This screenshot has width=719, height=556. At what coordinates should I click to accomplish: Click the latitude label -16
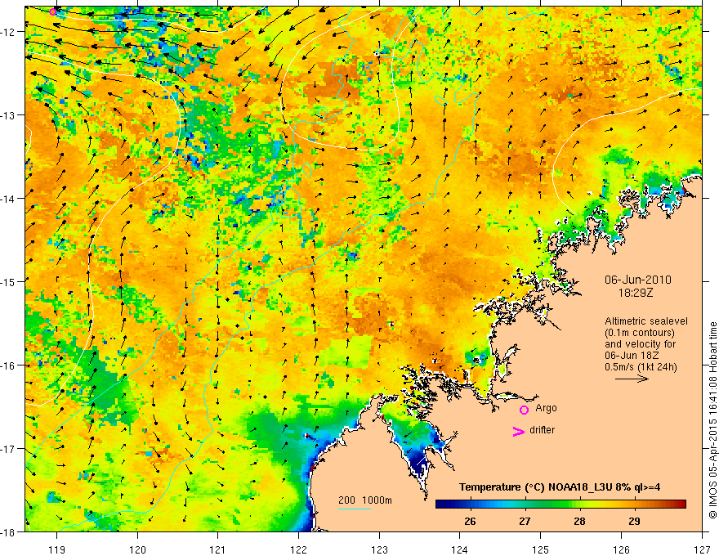[8, 365]
